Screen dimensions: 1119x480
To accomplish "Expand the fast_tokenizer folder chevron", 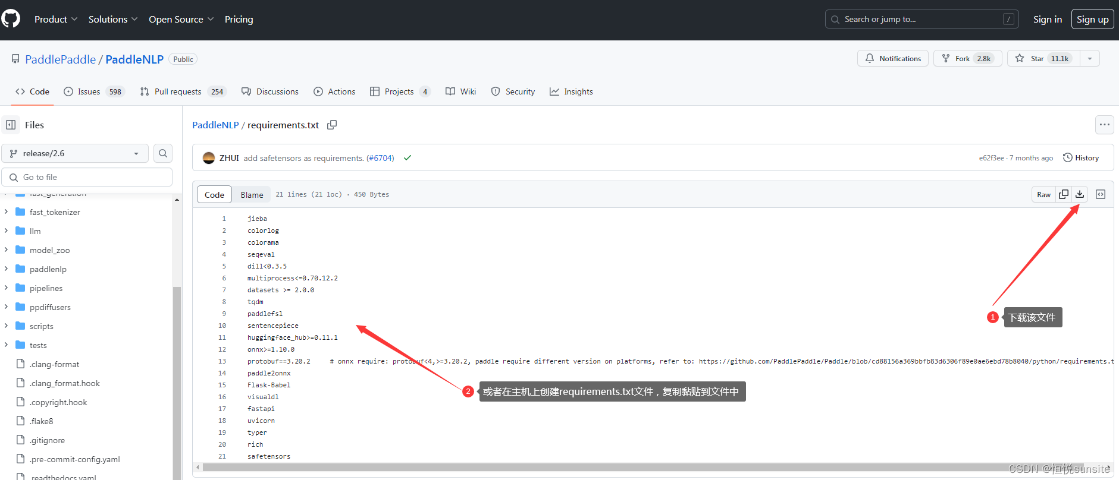I will (x=6, y=211).
